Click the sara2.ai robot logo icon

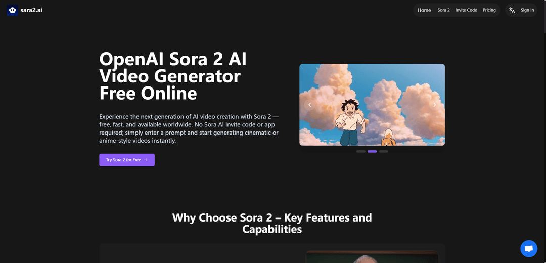pyautogui.click(x=13, y=10)
